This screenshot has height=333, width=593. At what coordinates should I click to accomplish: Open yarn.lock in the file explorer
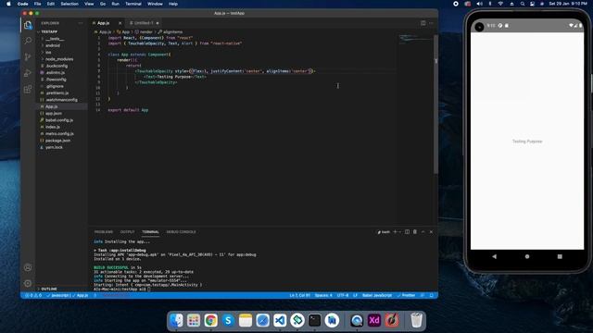click(54, 148)
